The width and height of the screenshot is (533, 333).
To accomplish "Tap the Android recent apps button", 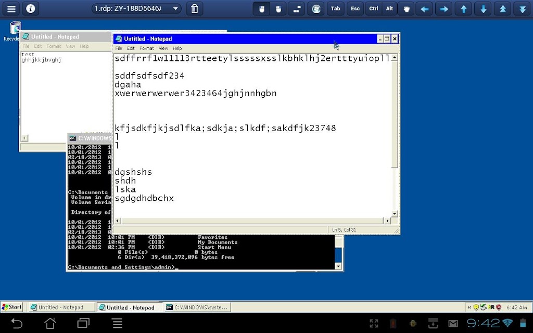I will point(83,323).
